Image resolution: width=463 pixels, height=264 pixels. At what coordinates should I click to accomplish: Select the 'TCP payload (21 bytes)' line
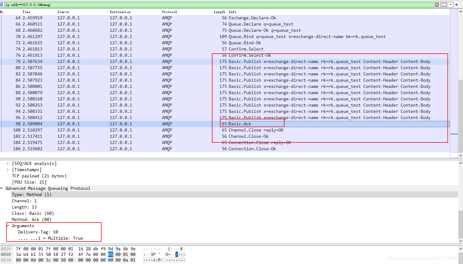pyautogui.click(x=39, y=176)
